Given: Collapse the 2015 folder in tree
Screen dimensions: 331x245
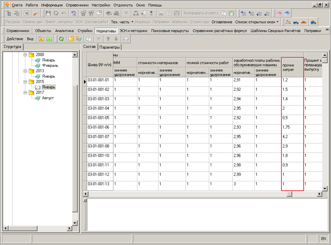Looking at the screenshot, I should (x=25, y=82).
